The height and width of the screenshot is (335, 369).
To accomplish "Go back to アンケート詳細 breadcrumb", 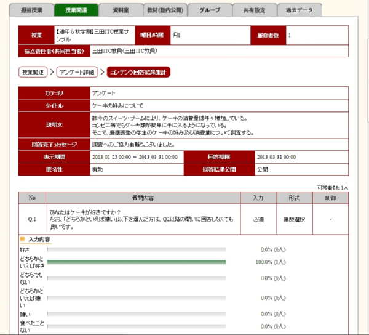I will (77, 73).
